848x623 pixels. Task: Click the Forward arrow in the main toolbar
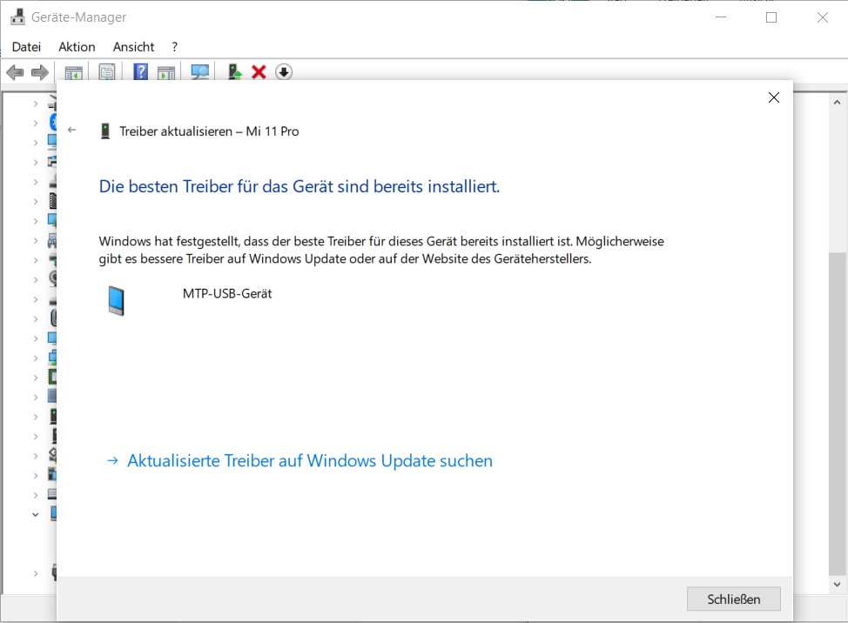pyautogui.click(x=39, y=72)
